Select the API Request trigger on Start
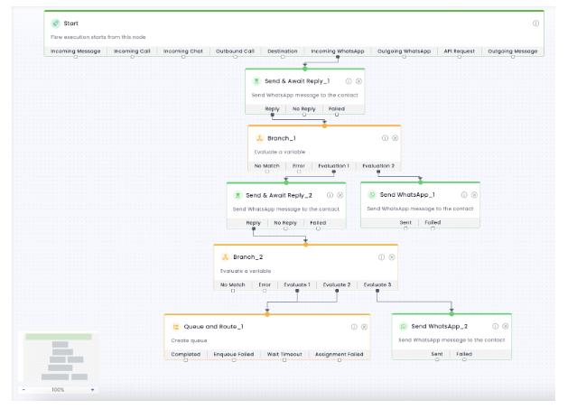Image resolution: width=577 pixels, height=409 pixels. [458, 51]
